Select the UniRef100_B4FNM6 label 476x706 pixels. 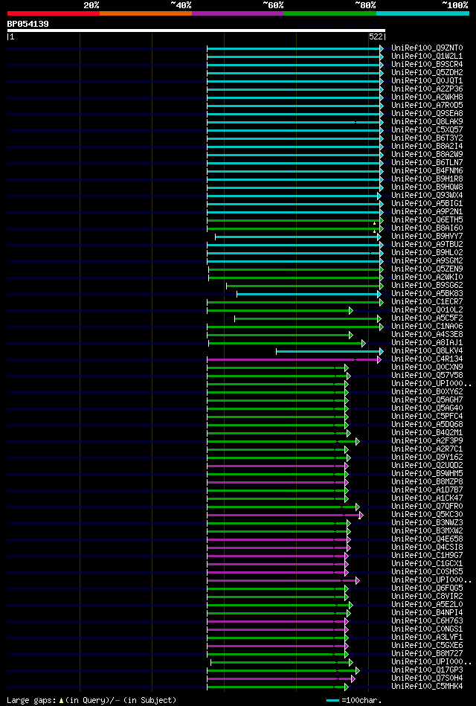click(x=427, y=170)
